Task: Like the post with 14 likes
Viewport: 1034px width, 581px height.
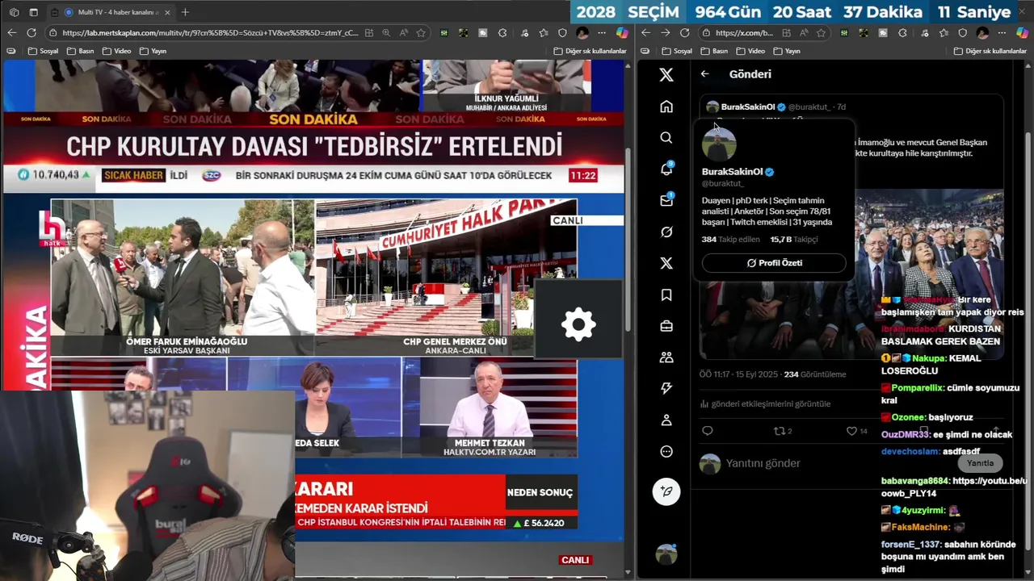Action: pyautogui.click(x=856, y=431)
